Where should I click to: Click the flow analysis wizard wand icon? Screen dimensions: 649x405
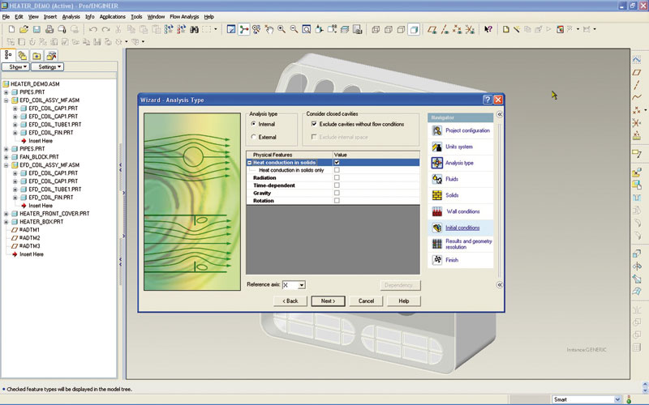click(517, 29)
